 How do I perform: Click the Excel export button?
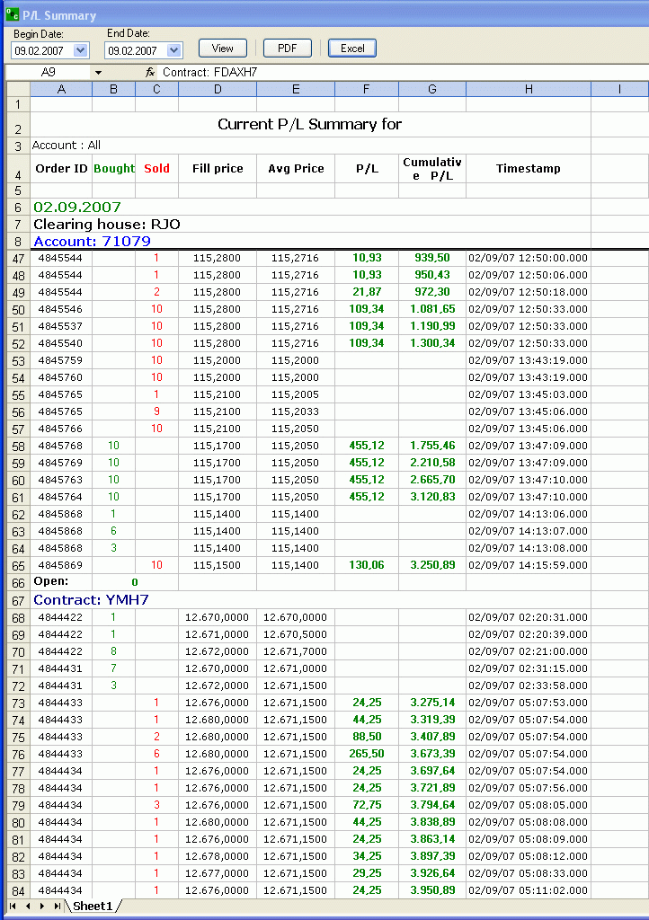[x=352, y=49]
